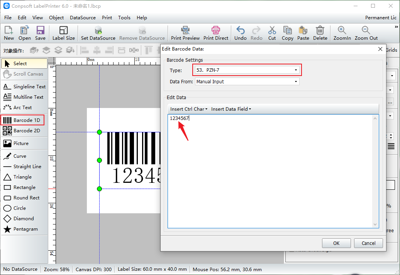Image resolution: width=400 pixels, height=275 pixels.
Task: Select Singleline Text tool
Action: coord(24,87)
